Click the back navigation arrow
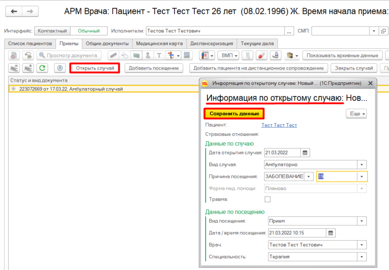Screen dimensions: 389x270 point(14,11)
